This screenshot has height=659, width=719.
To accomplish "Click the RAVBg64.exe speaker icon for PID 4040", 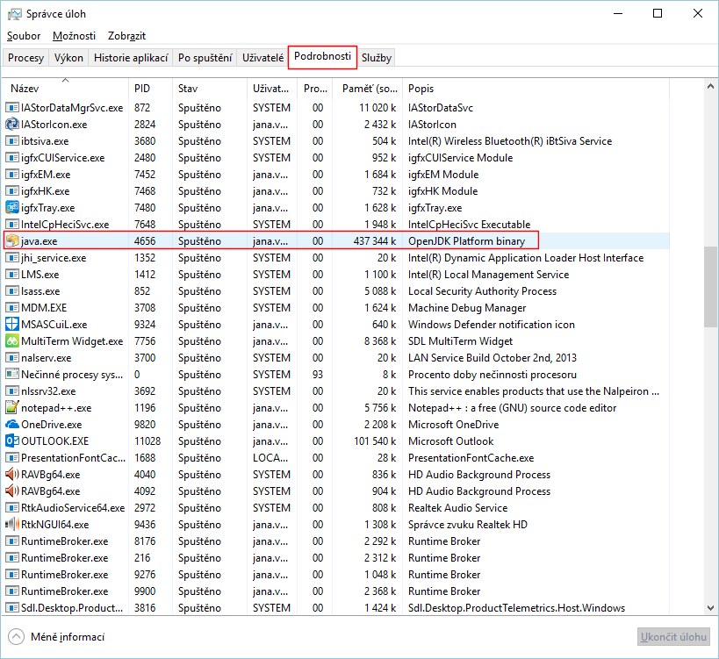I will coord(12,475).
